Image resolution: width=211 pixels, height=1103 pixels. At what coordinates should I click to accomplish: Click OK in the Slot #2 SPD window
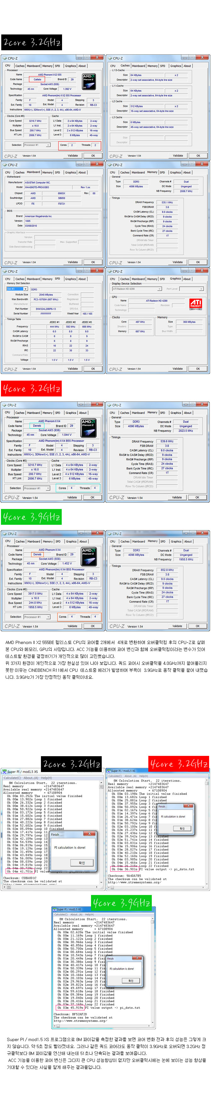point(93,369)
